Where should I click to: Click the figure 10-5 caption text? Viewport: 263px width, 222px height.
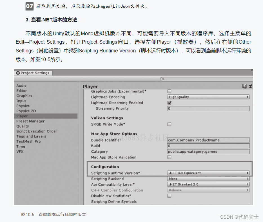pyautogui.click(x=54, y=215)
